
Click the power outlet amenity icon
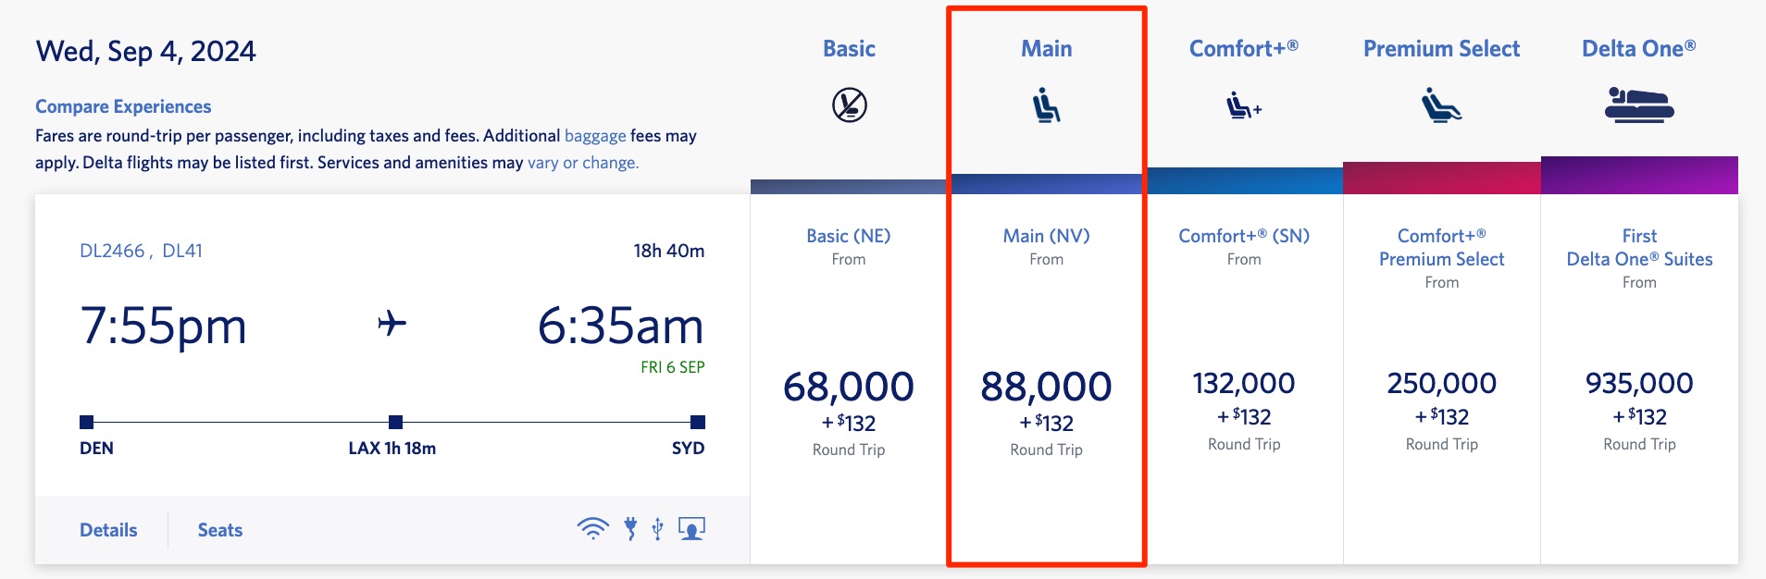(630, 528)
